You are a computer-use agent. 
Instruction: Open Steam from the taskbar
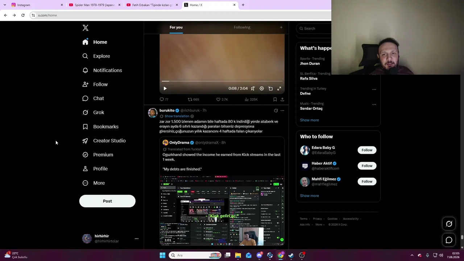pyautogui.click(x=291, y=255)
